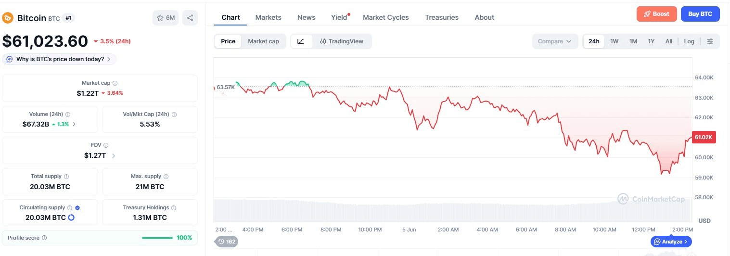Click the info icon next to Profile score
The height and width of the screenshot is (256, 730).
point(44,238)
